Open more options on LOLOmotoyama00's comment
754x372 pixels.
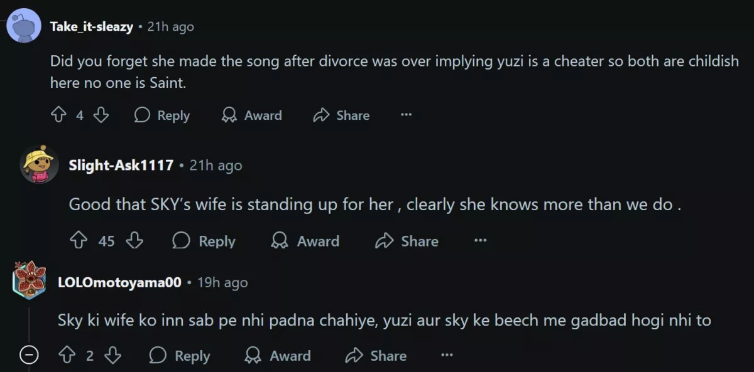tap(447, 356)
